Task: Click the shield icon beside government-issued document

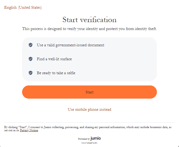Action: [31, 45]
